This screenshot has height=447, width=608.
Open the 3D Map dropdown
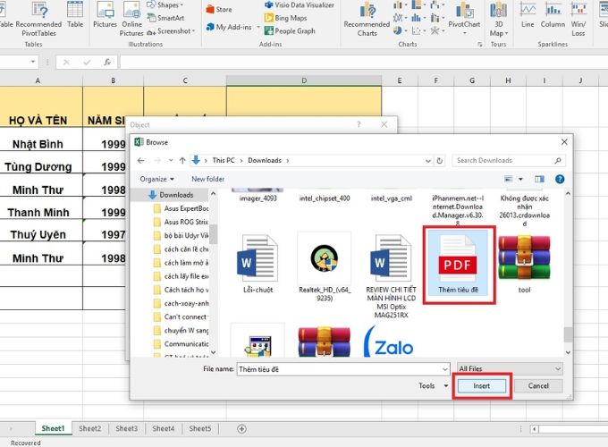point(498,20)
